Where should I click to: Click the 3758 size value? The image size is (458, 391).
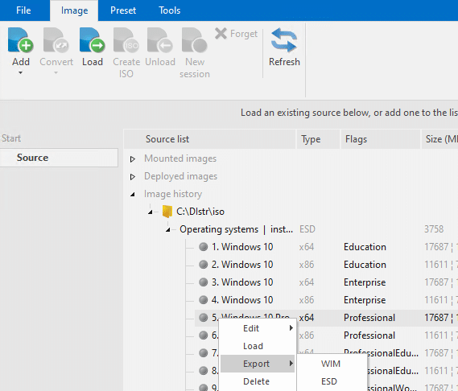coord(434,229)
